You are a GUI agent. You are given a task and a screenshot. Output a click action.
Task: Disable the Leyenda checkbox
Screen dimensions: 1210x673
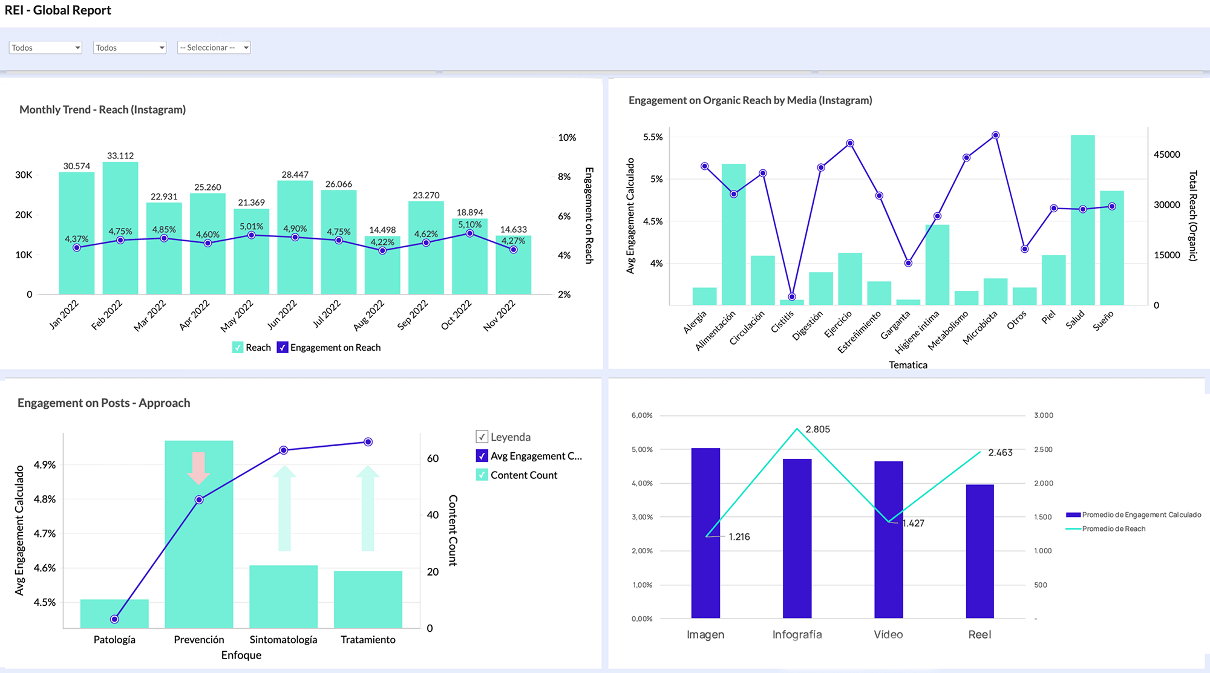[482, 437]
